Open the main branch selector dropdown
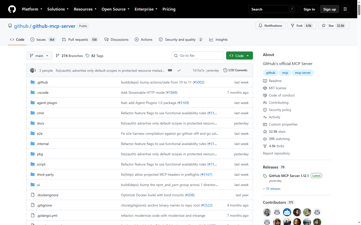Viewport: 361px width, 225px height. click(39, 55)
